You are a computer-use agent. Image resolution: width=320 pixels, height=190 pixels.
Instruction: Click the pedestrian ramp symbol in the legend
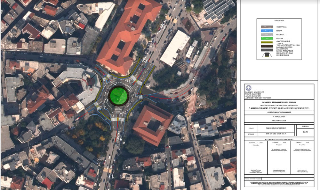tap(266, 55)
